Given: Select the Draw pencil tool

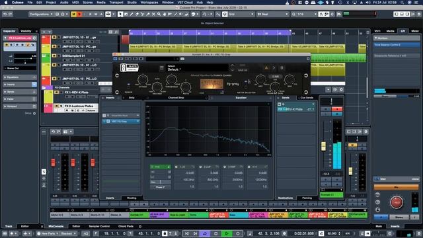Looking at the screenshot, I should coord(132,14).
